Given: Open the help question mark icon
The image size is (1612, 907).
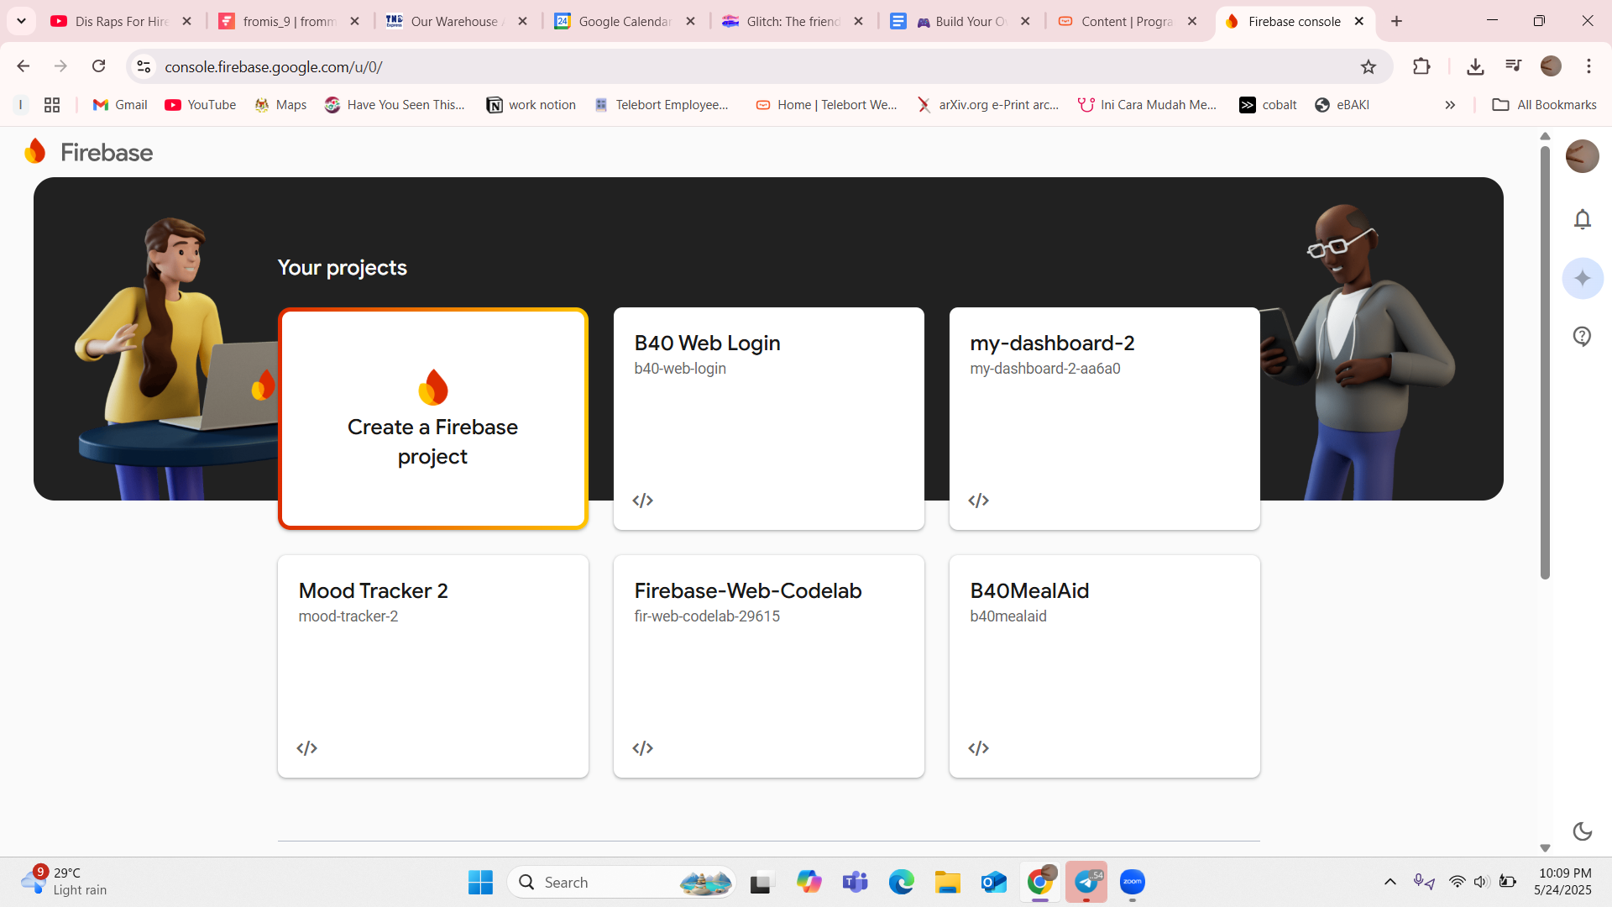Looking at the screenshot, I should point(1582,337).
